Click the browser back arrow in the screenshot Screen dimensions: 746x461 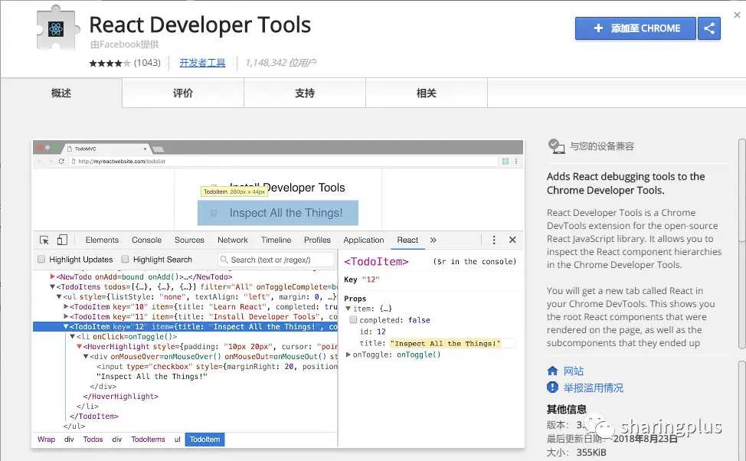point(40,162)
